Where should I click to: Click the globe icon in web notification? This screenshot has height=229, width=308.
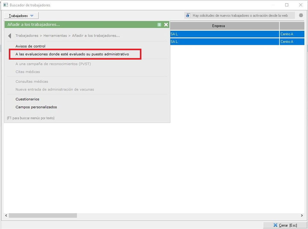click(x=188, y=15)
